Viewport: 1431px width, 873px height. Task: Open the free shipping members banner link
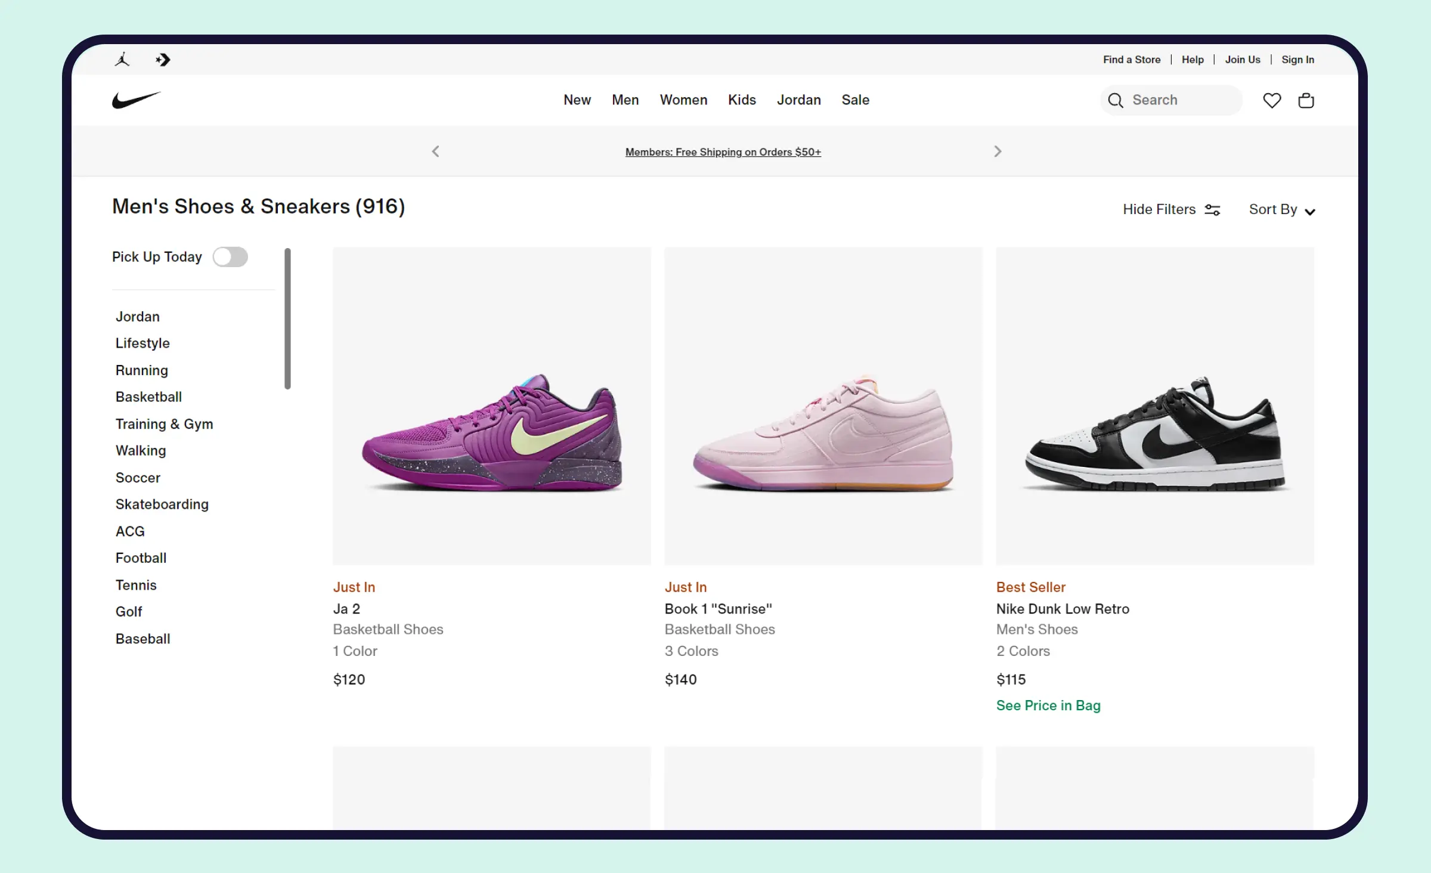[x=723, y=152]
